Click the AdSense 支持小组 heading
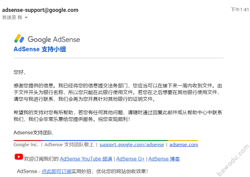250x177 pixels. pyautogui.click(x=40, y=49)
